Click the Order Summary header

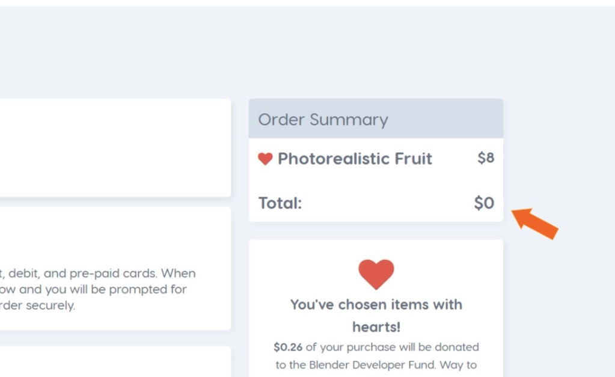(x=323, y=119)
